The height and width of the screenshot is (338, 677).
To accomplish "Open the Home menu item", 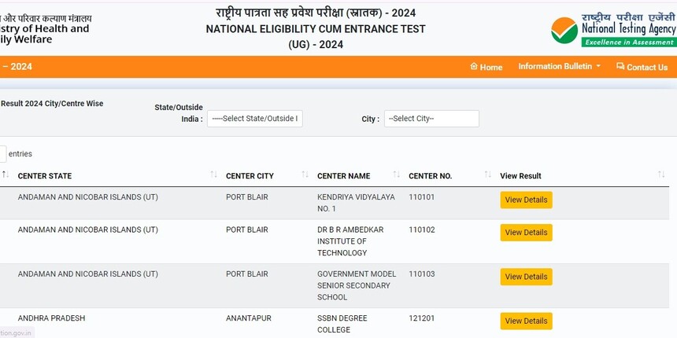I will coord(486,67).
